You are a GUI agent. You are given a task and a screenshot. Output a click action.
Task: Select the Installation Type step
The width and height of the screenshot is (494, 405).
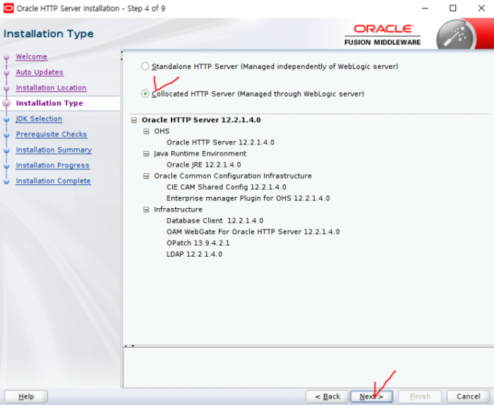[49, 103]
